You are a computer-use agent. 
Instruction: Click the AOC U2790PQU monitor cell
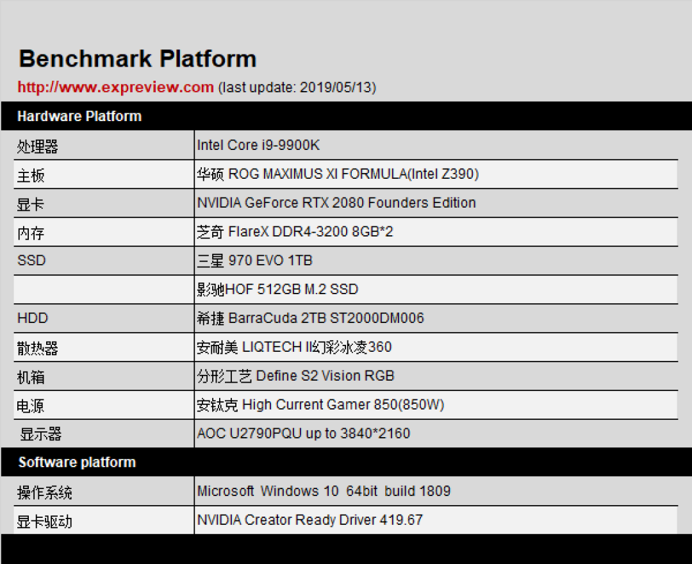click(x=436, y=433)
